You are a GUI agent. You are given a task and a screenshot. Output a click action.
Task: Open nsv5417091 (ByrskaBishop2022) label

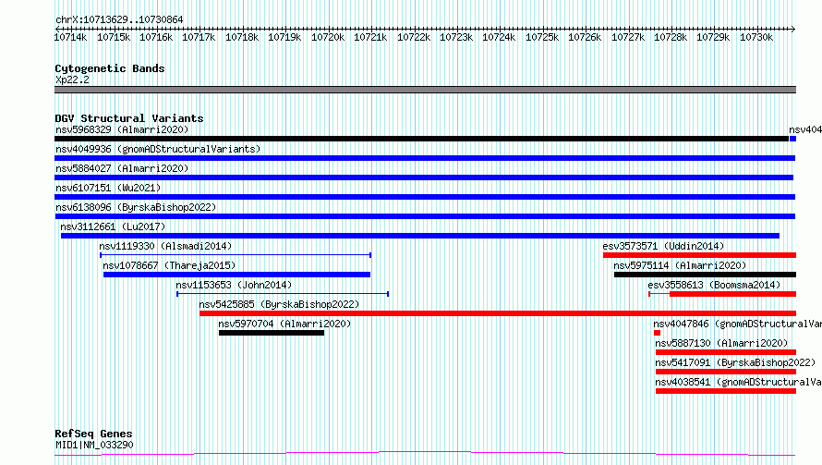[735, 362]
